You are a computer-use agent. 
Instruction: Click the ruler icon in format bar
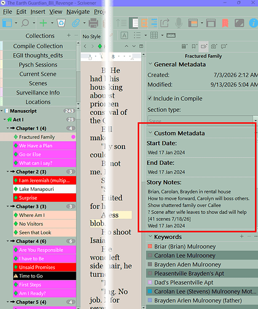click(171, 35)
